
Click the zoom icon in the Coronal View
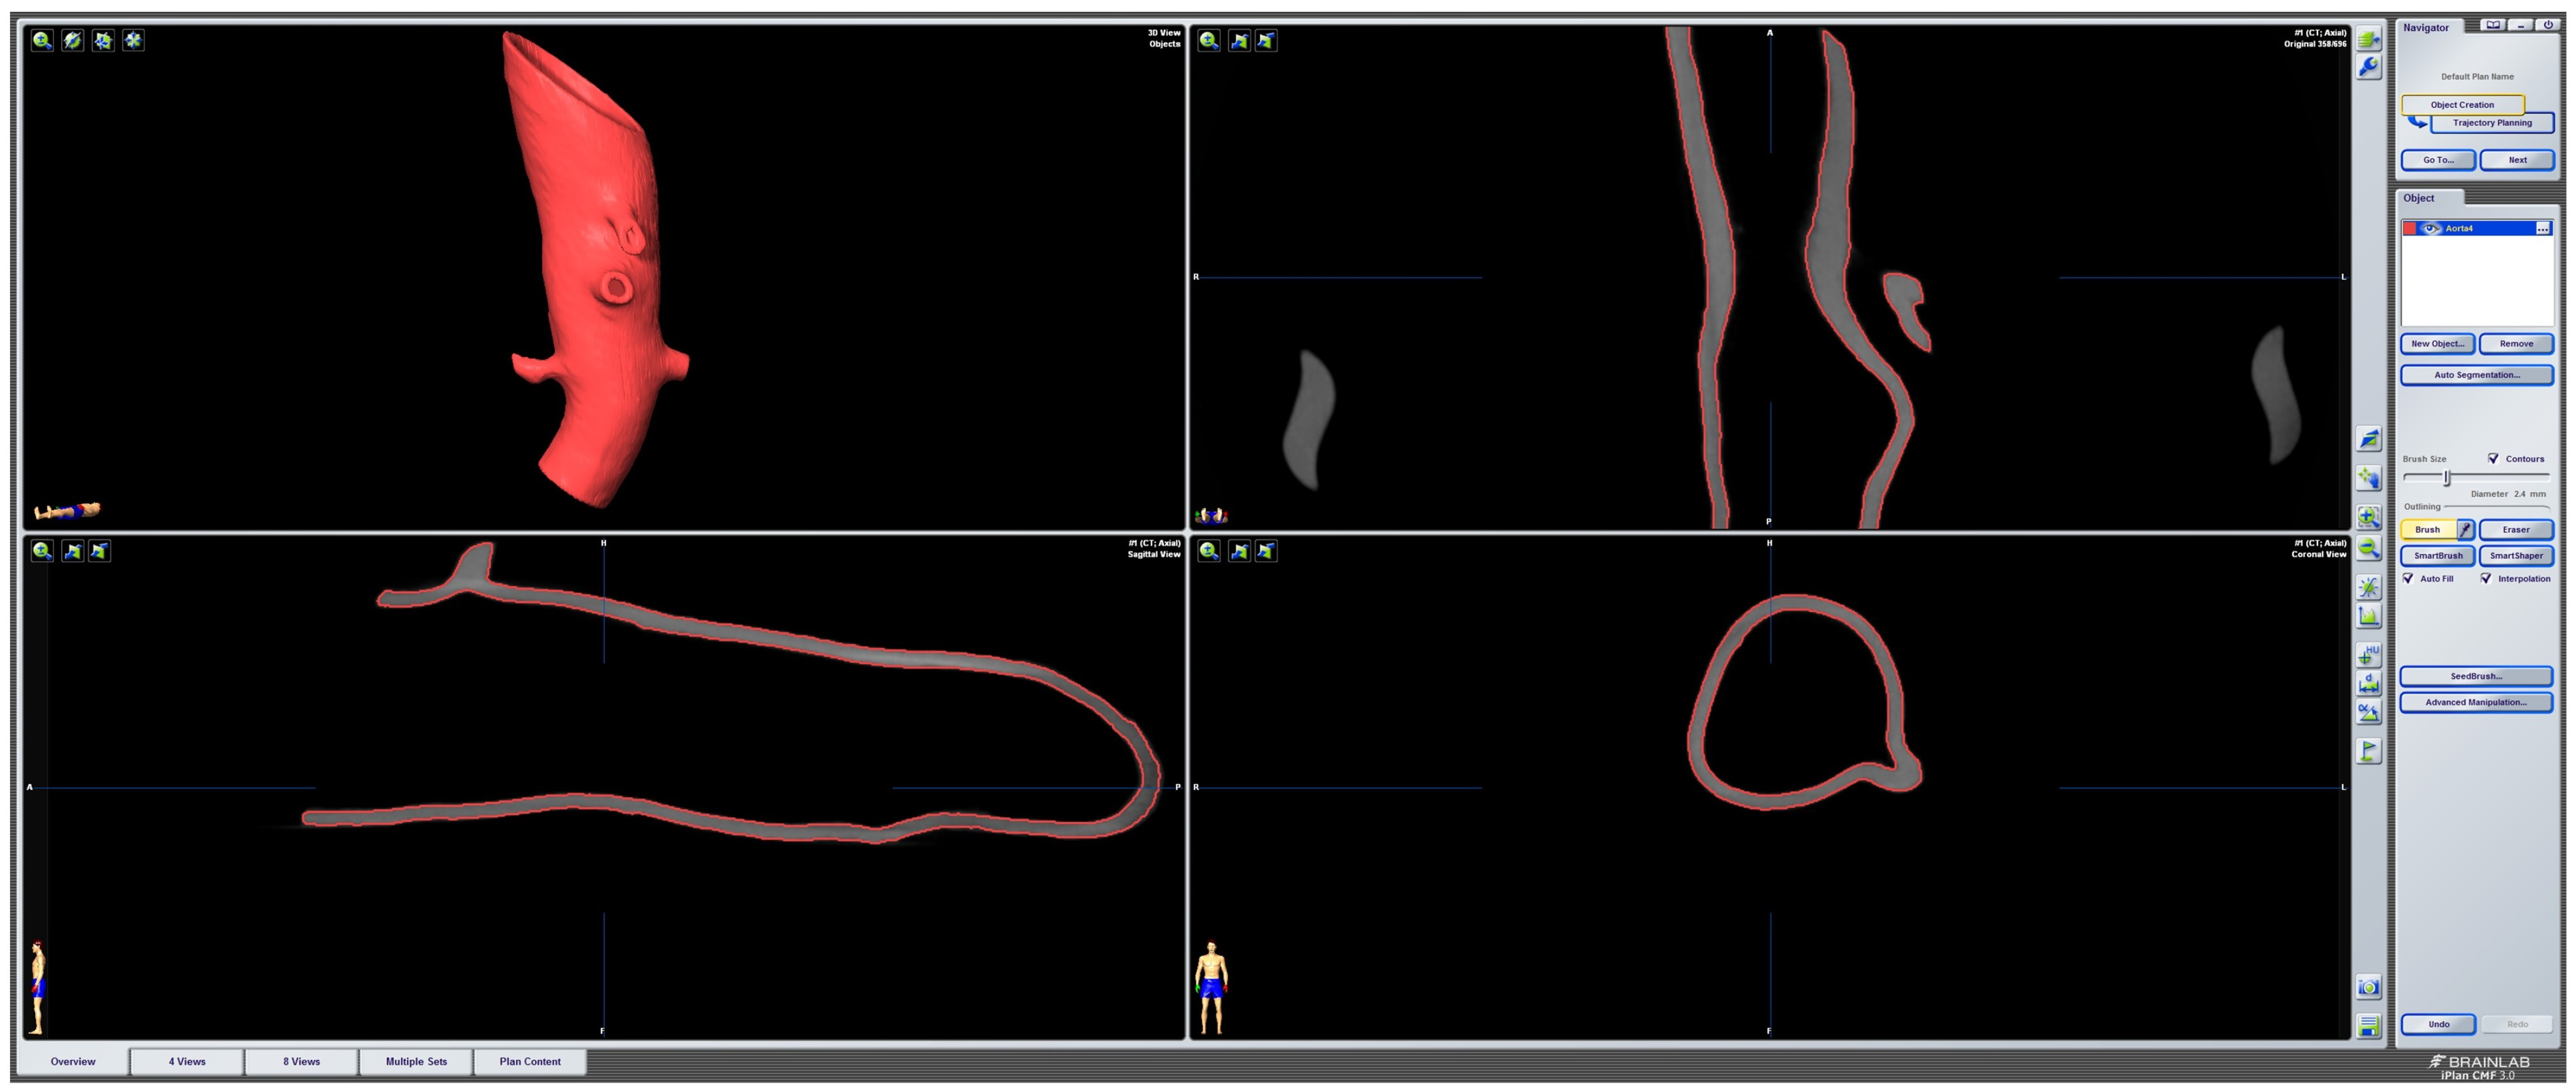(x=1209, y=551)
